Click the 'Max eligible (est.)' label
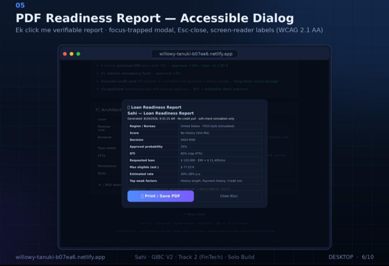Image resolution: width=389 pixels, height=266 pixels. tap(144, 167)
